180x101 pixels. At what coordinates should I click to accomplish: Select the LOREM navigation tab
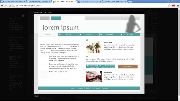coord(48,35)
